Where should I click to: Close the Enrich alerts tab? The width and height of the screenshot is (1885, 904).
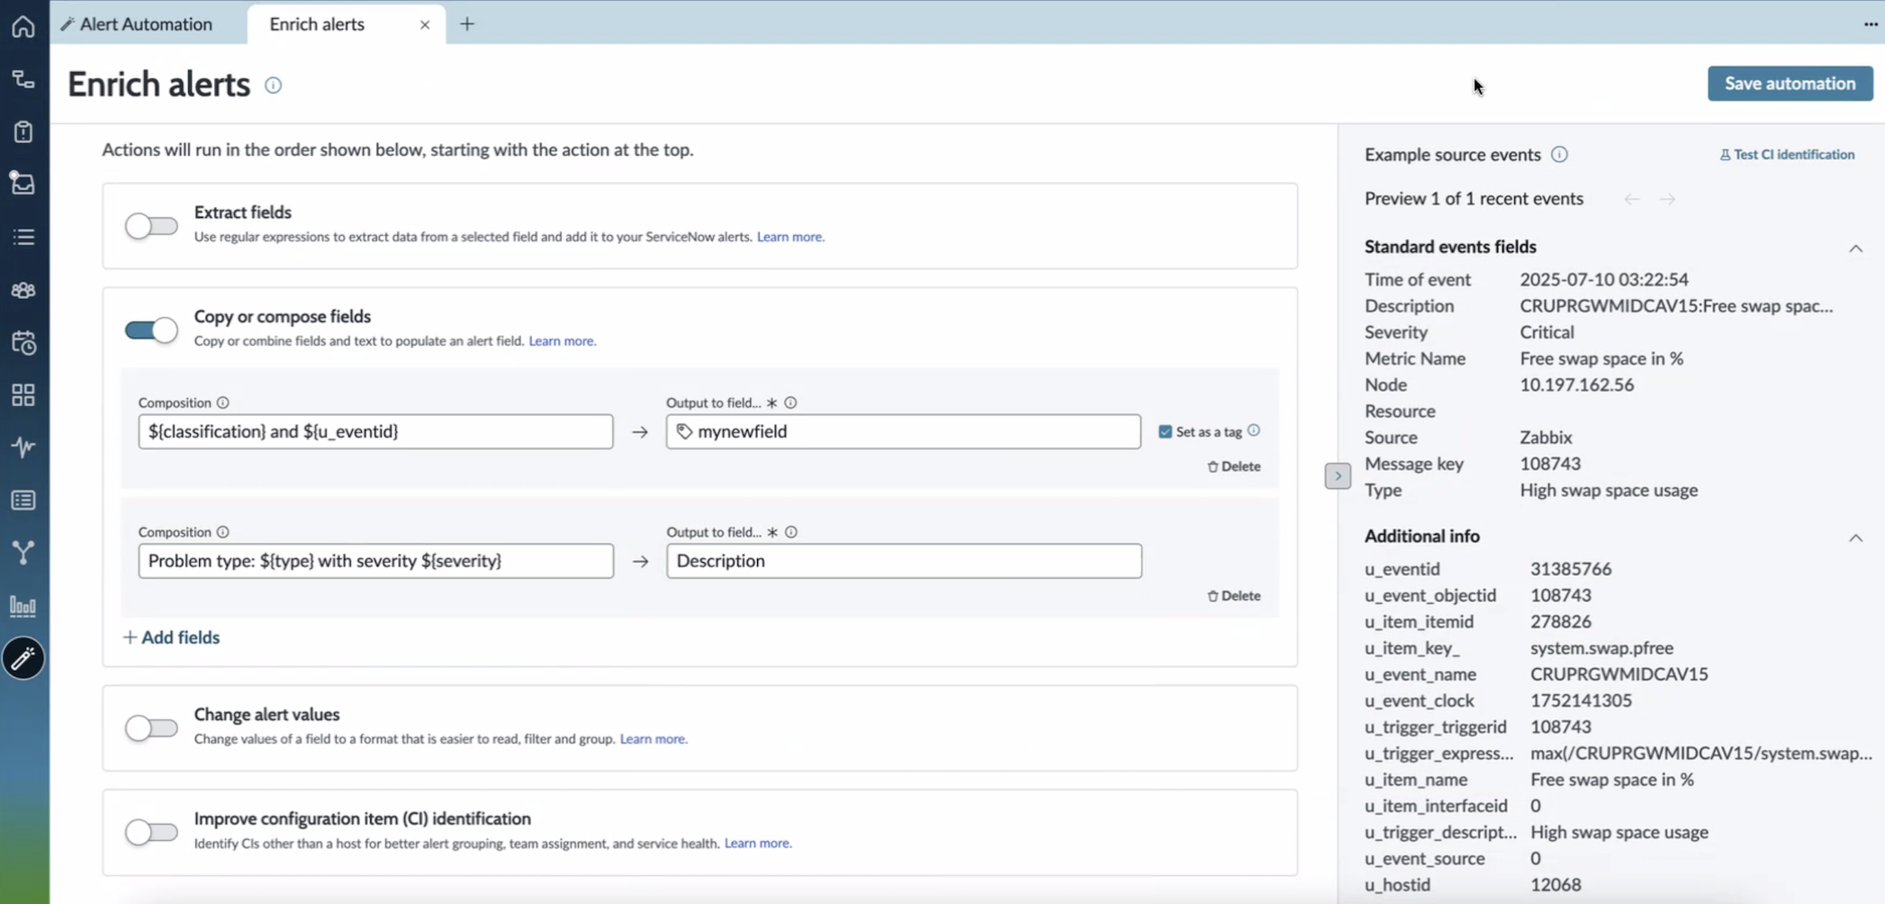[425, 25]
